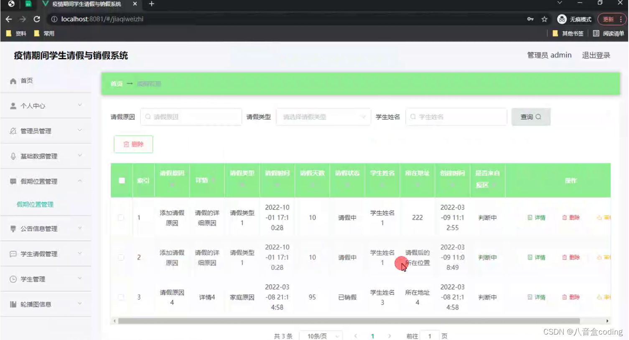The width and height of the screenshot is (629, 340).
Task: Click 管理员 admin user label
Action: 549,55
